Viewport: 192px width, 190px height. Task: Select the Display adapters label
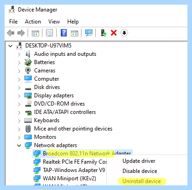coord(54,95)
